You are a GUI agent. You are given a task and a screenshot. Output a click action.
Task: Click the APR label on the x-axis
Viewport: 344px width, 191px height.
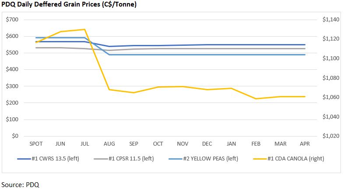point(305,143)
